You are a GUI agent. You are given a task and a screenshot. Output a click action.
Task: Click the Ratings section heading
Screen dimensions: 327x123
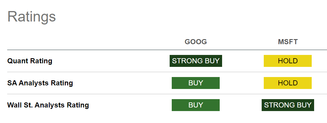tap(32, 17)
